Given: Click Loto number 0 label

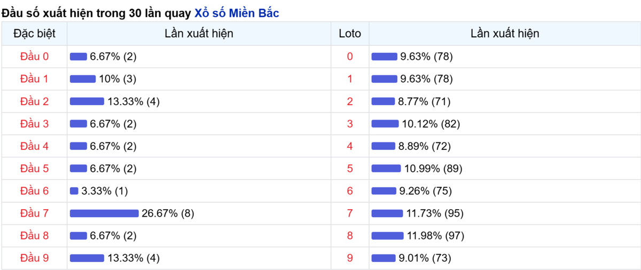Looking at the screenshot, I should tap(350, 57).
